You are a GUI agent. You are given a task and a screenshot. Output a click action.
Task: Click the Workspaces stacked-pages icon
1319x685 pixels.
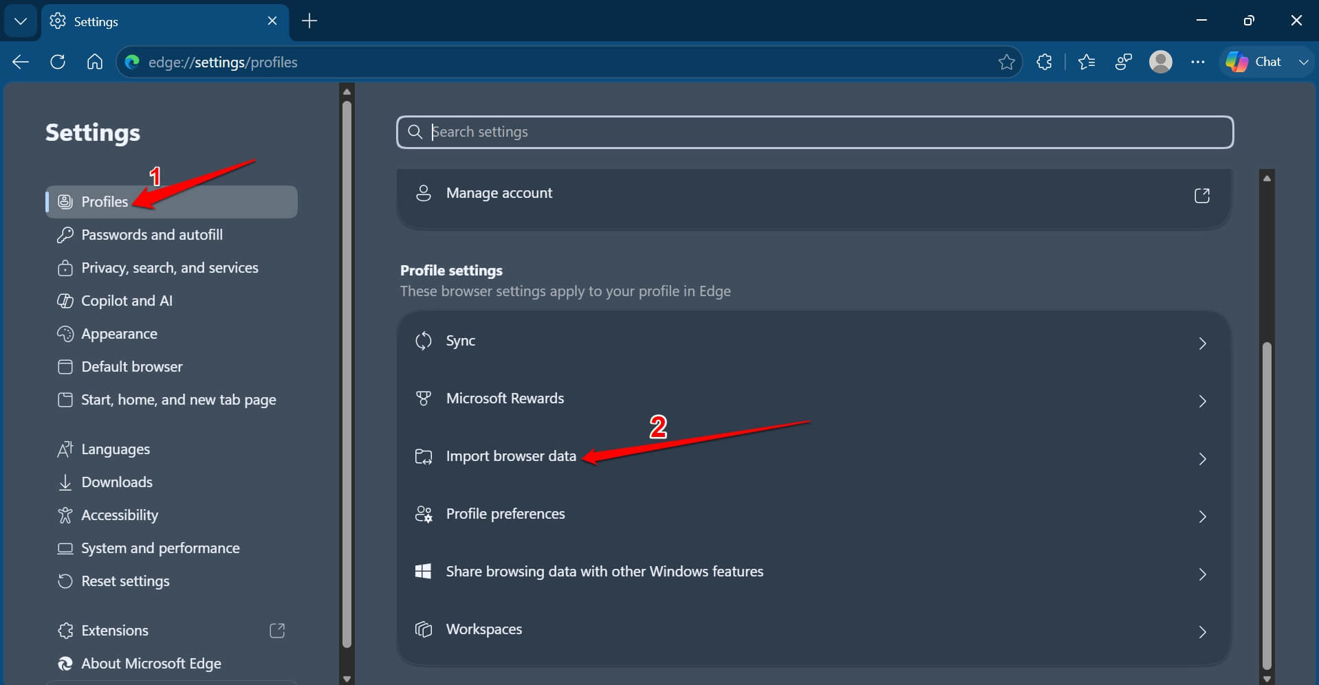(424, 629)
